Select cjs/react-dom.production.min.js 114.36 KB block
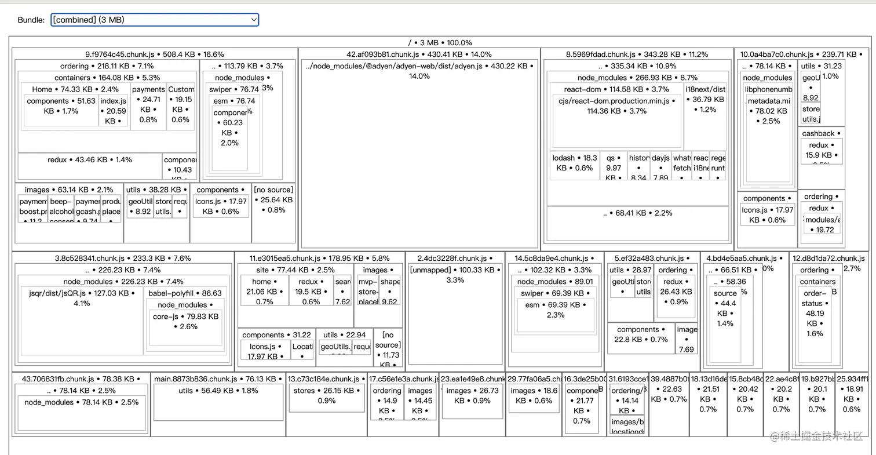 click(617, 120)
